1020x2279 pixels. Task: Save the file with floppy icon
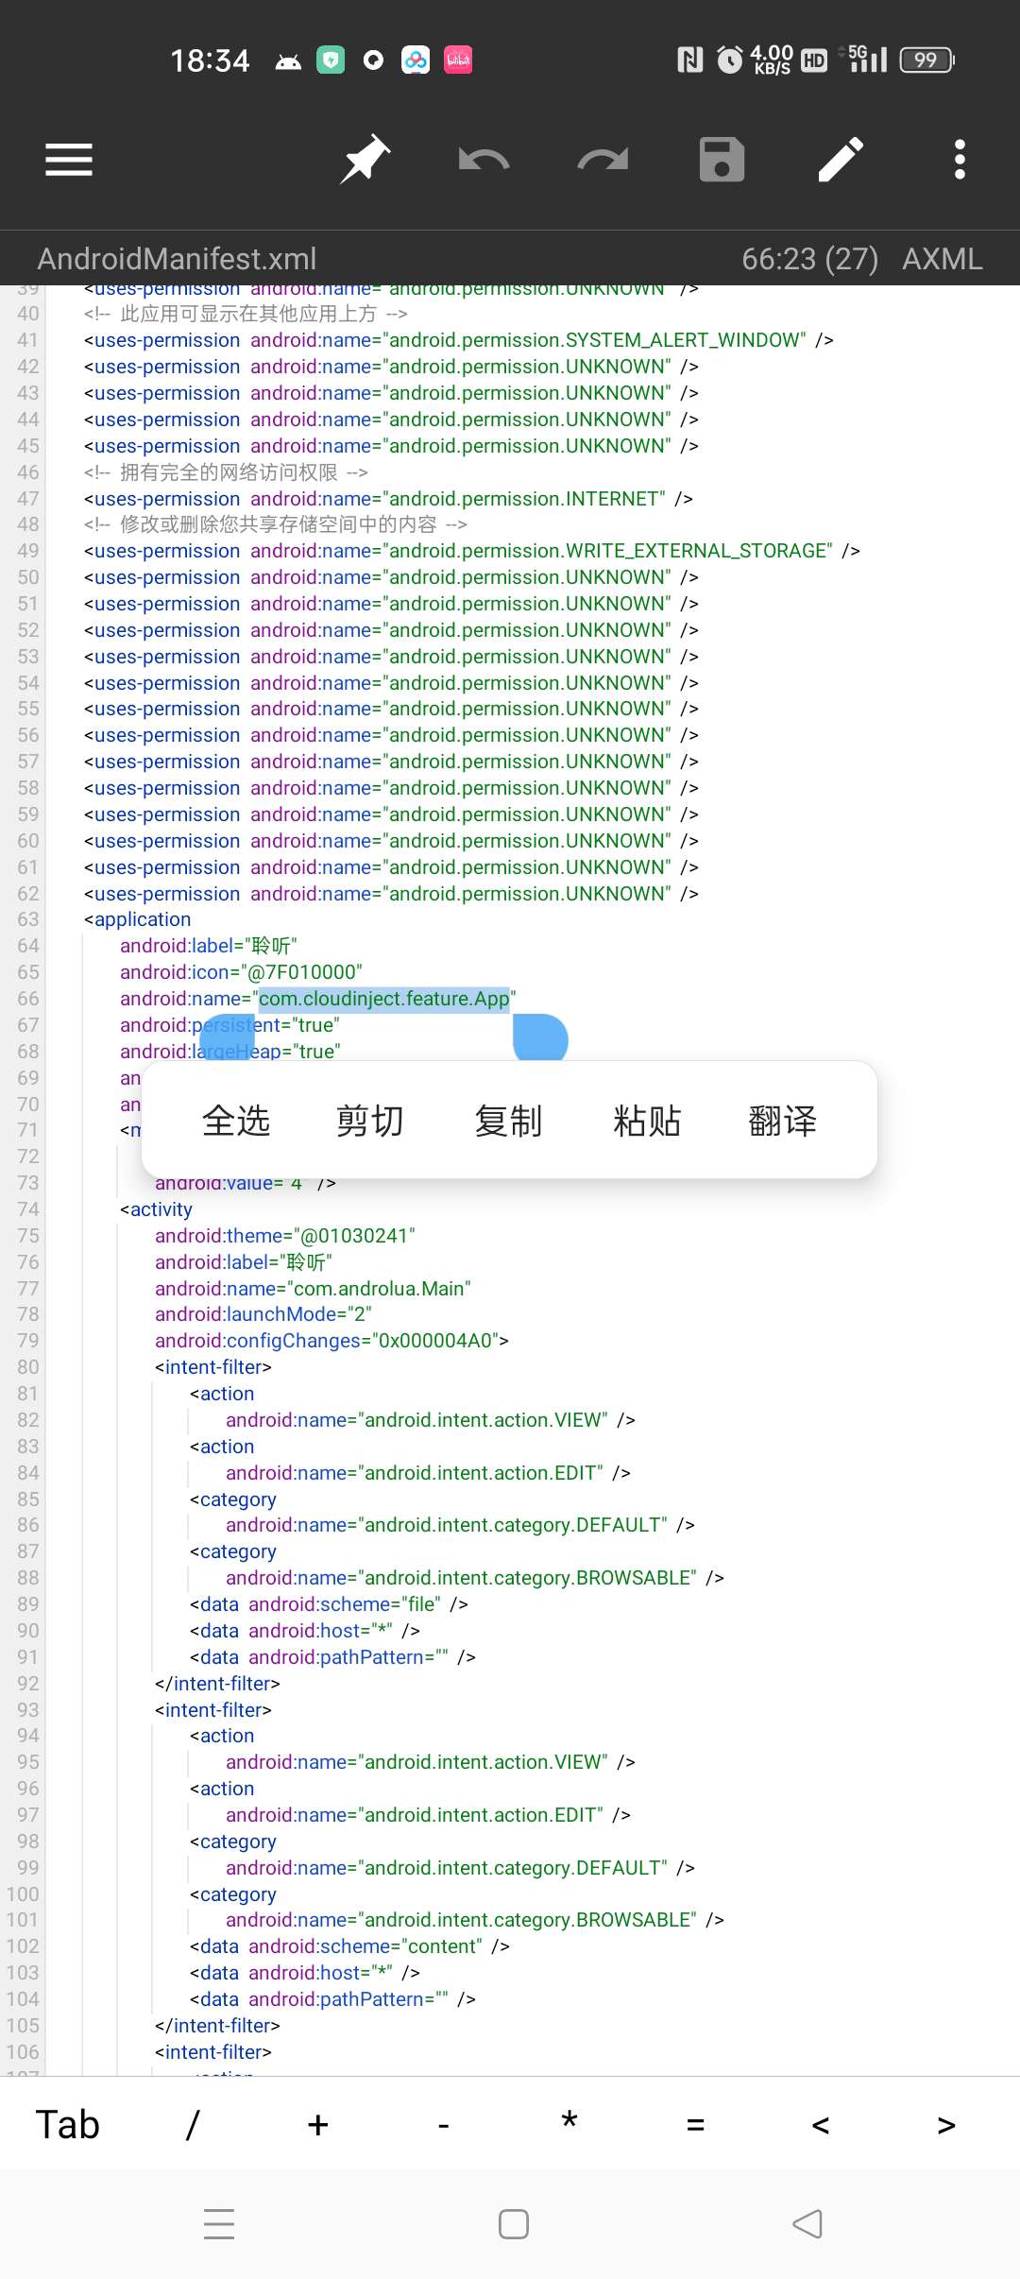click(x=722, y=160)
